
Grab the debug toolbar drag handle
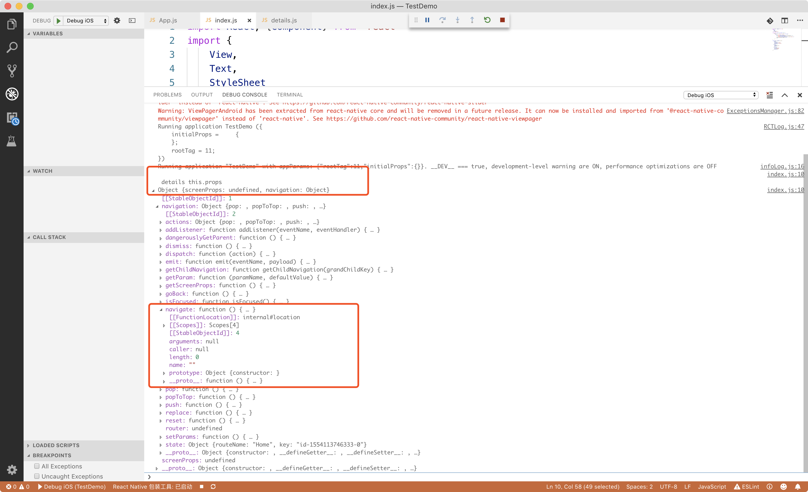(x=416, y=20)
